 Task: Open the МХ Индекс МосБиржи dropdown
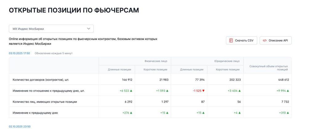tap(51, 29)
